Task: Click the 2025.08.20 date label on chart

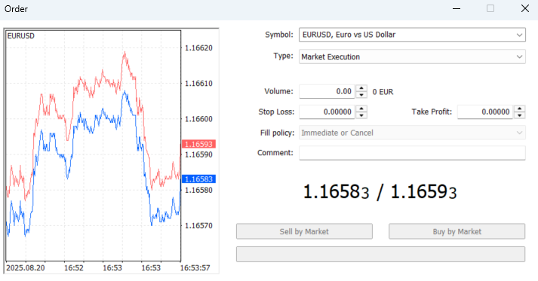Action: [x=26, y=267]
